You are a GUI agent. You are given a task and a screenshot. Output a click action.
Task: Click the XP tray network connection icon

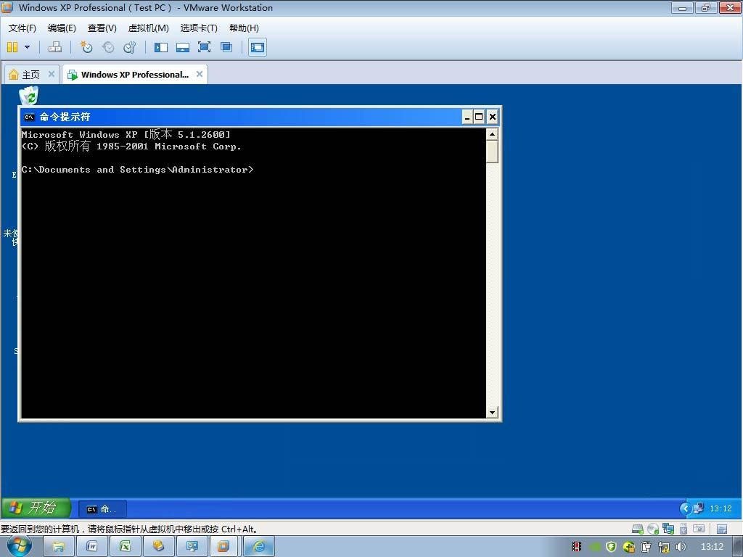(699, 508)
